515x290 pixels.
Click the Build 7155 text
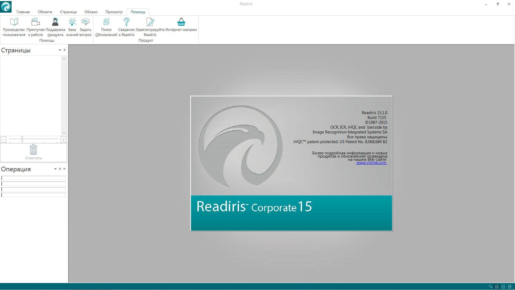[377, 118]
